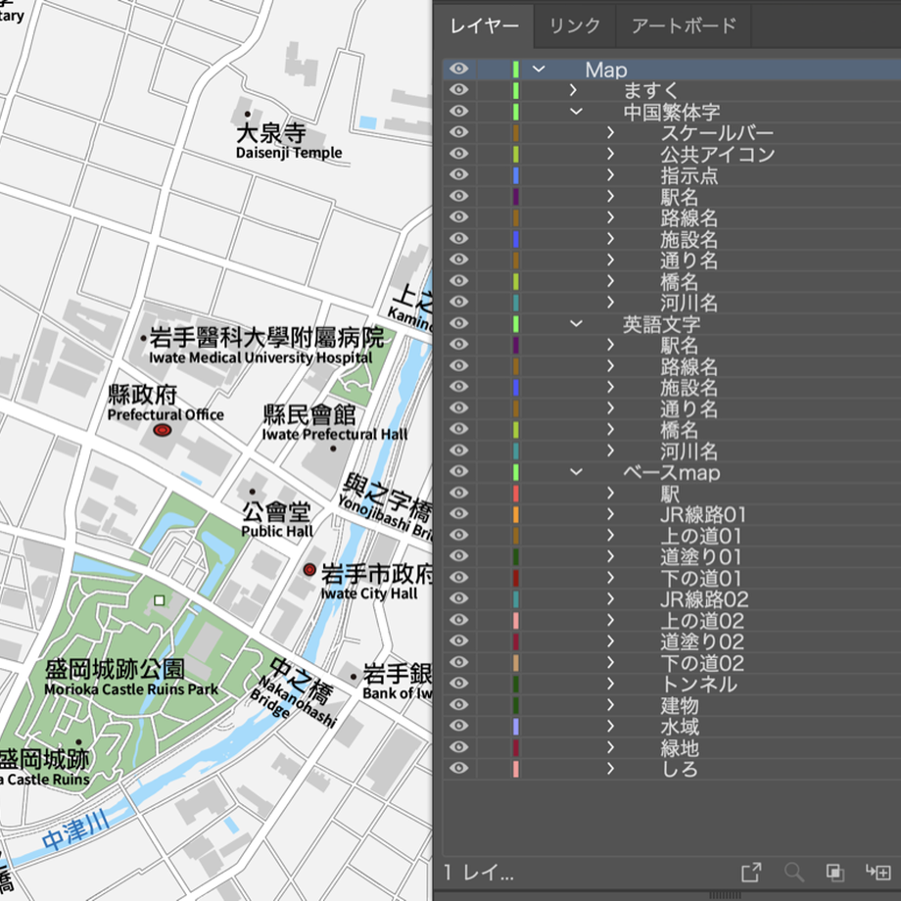Click the Collect for Export icon in Layers footer

coord(751,873)
